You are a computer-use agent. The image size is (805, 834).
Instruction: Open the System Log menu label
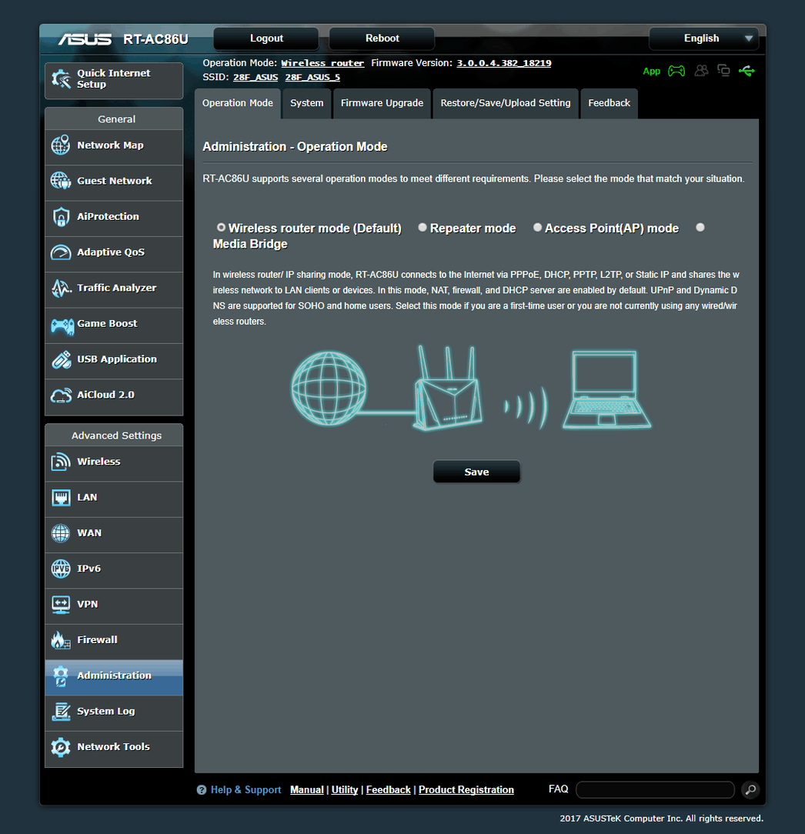(106, 711)
